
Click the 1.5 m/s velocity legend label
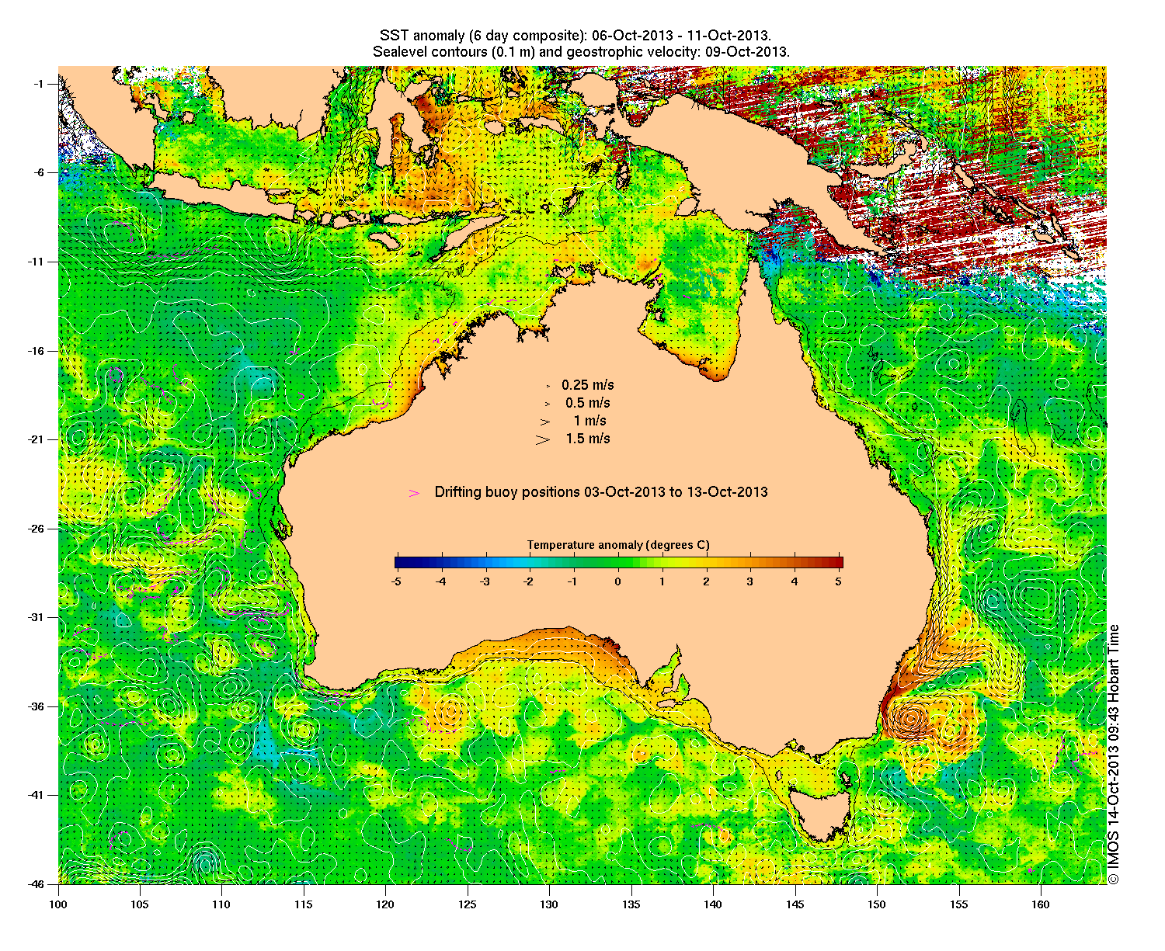[588, 439]
